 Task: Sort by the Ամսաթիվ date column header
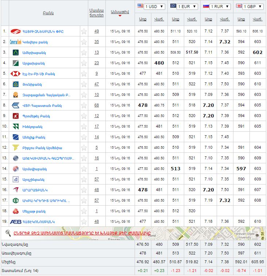(x=119, y=12)
